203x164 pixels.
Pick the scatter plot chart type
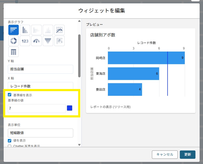(x=59, y=41)
